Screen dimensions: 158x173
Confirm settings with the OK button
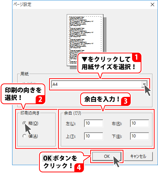click(107, 156)
